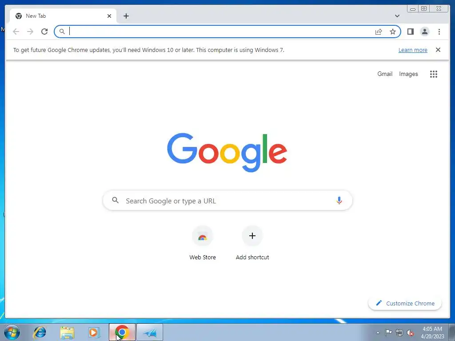Click the Learn more link

(x=413, y=50)
